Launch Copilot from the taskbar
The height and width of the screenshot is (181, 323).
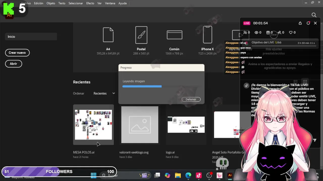coord(168,175)
